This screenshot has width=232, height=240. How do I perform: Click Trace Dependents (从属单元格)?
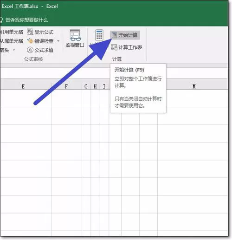pos(12,41)
